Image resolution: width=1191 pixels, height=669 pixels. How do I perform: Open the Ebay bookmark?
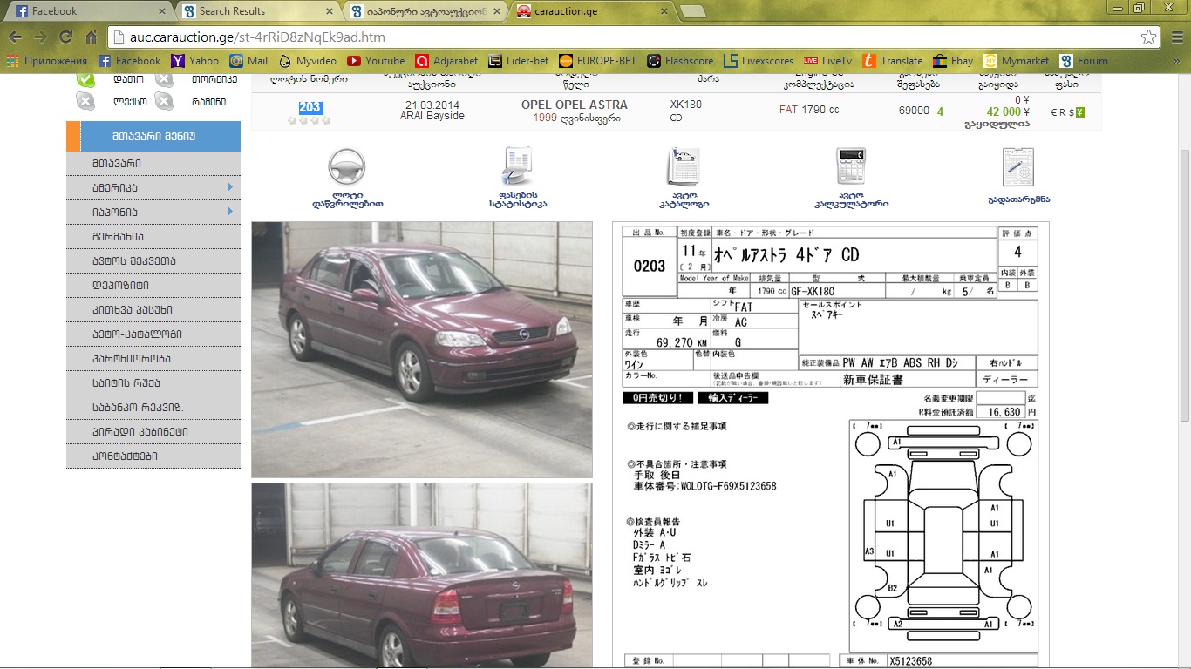pyautogui.click(x=952, y=61)
